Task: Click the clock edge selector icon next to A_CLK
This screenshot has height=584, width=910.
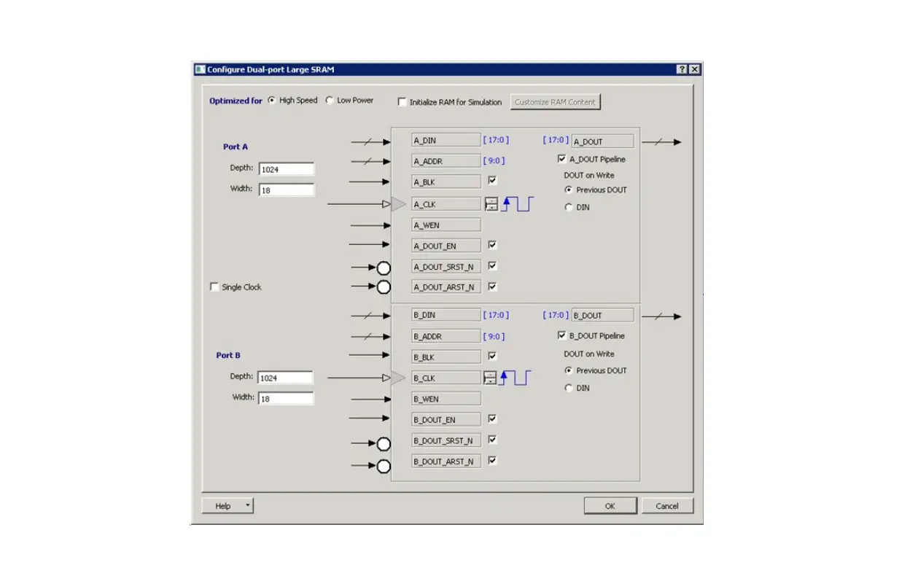Action: tap(490, 203)
